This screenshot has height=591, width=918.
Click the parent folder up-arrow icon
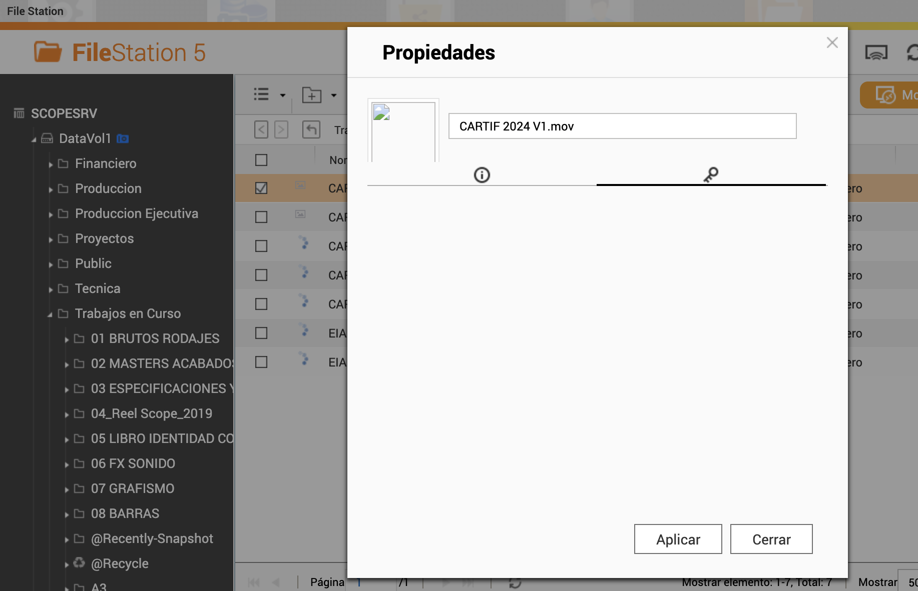pyautogui.click(x=311, y=129)
